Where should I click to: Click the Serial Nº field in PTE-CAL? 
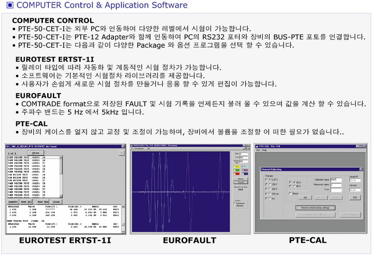(355, 180)
